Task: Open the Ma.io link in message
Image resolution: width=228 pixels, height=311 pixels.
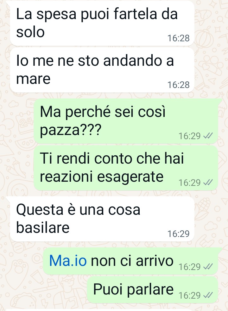Action: click(x=68, y=260)
